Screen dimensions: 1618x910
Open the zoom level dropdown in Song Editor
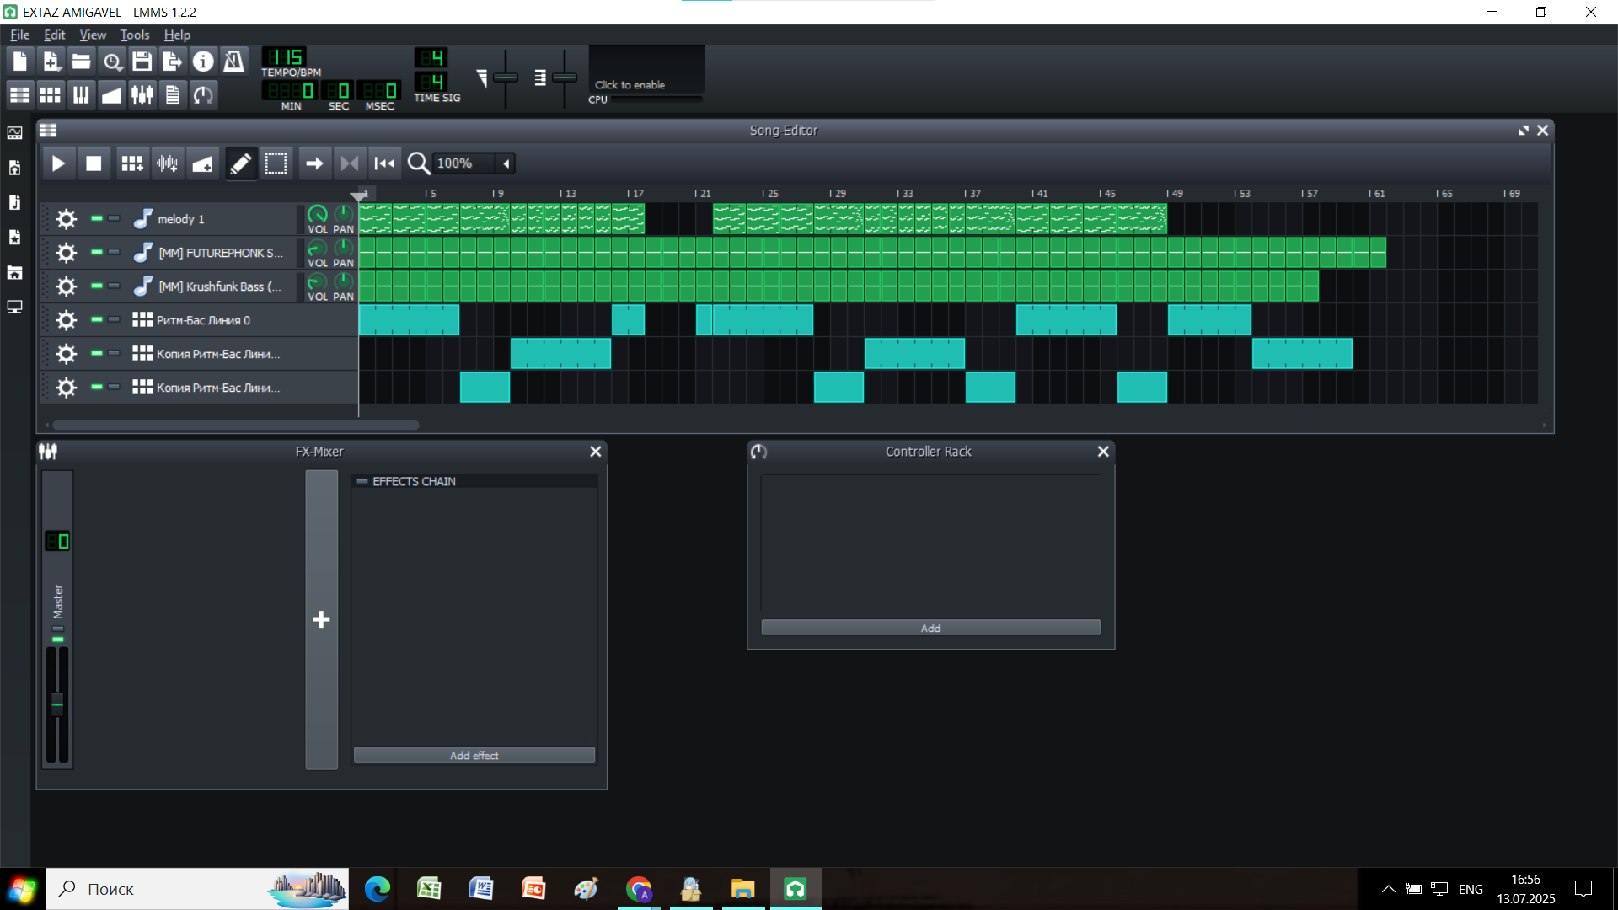(x=506, y=163)
